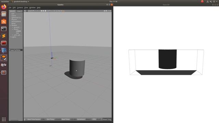Select the LINKS row in the tree
219x123 pixels.
point(18,31)
